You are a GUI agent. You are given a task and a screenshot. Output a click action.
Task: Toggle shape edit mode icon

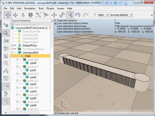pyautogui.click(x=6, y=63)
